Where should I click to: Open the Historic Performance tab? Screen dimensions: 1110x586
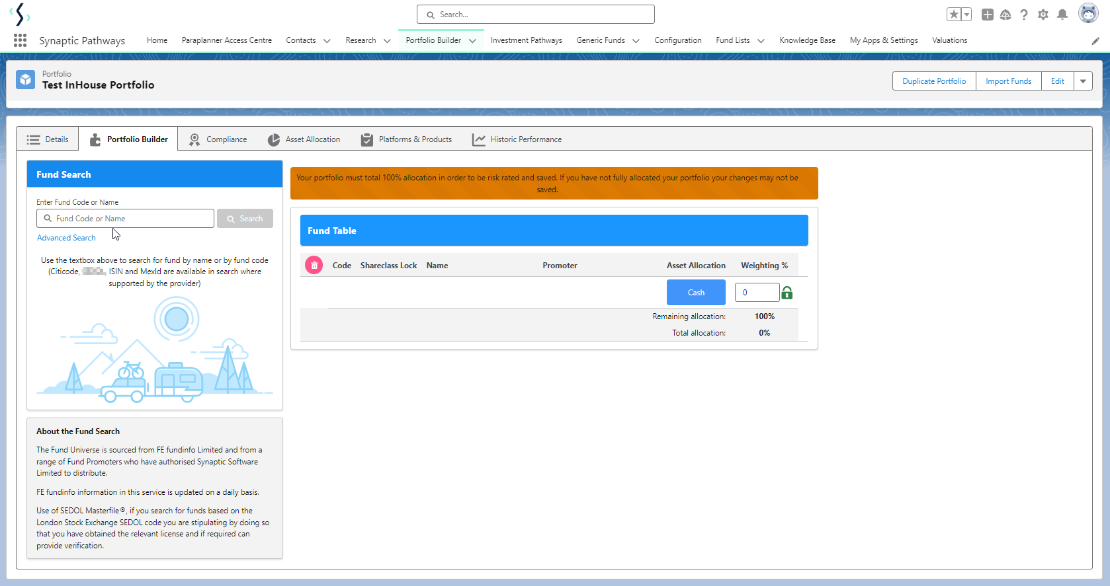(x=517, y=139)
